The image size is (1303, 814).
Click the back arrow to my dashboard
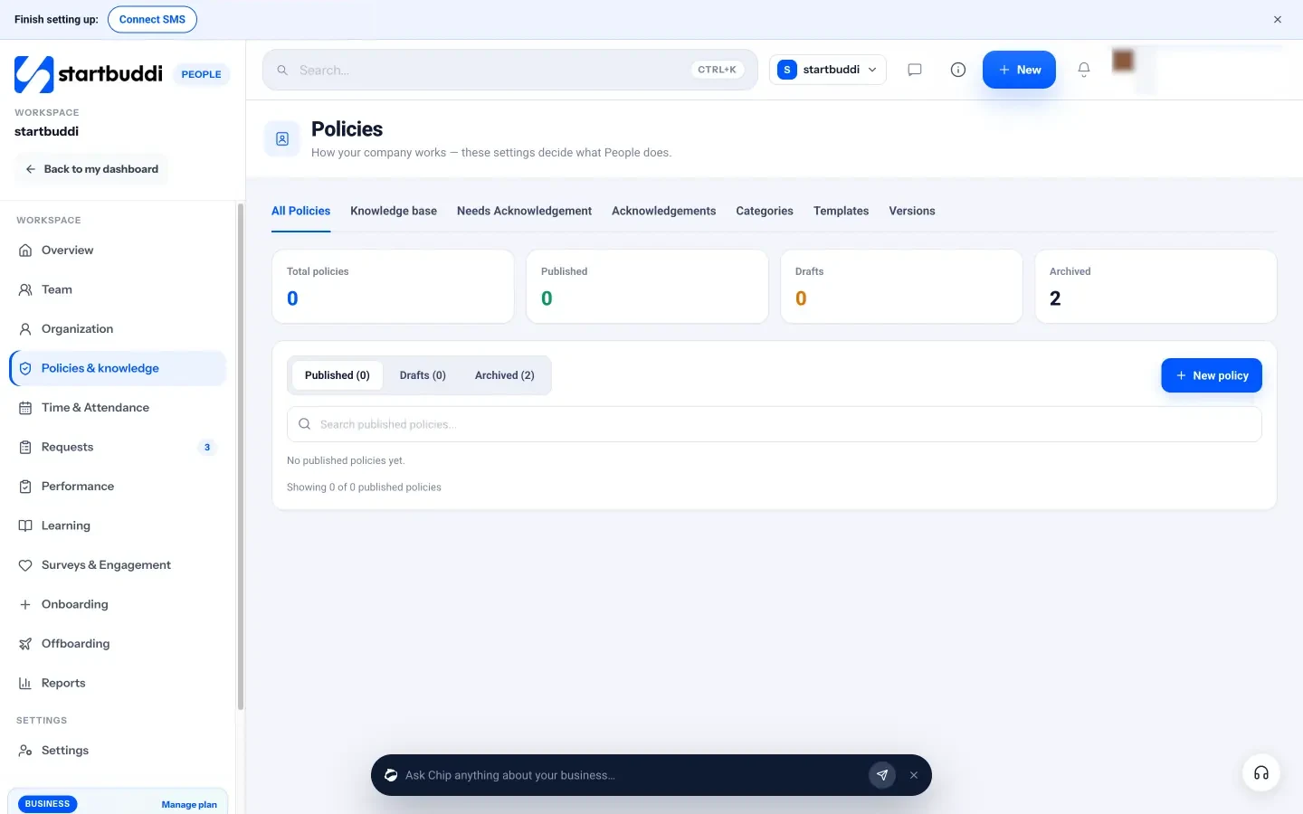31,169
